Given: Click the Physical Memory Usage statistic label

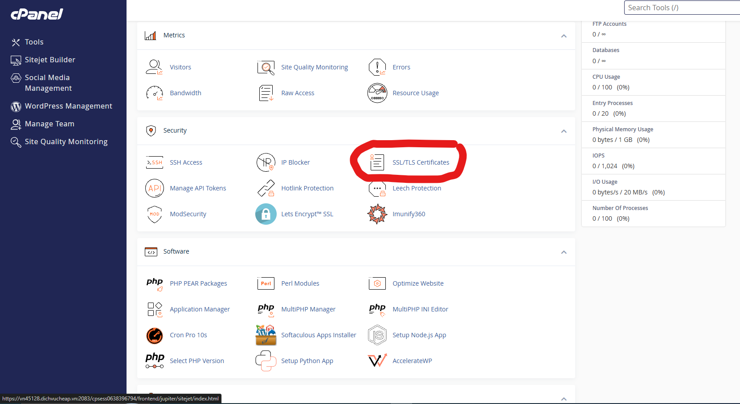Looking at the screenshot, I should 623,129.
